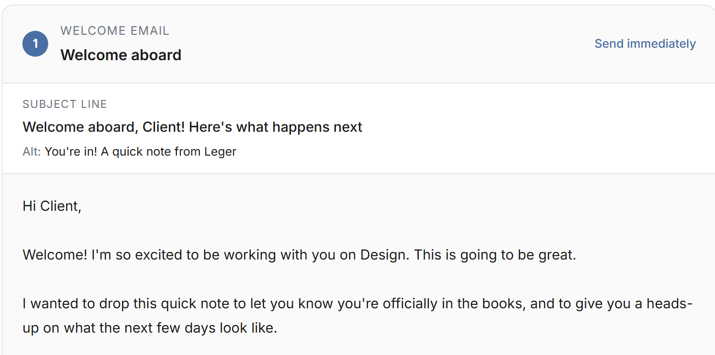The image size is (715, 355).
Task: Click the Welcome aboard email title
Action: [121, 55]
